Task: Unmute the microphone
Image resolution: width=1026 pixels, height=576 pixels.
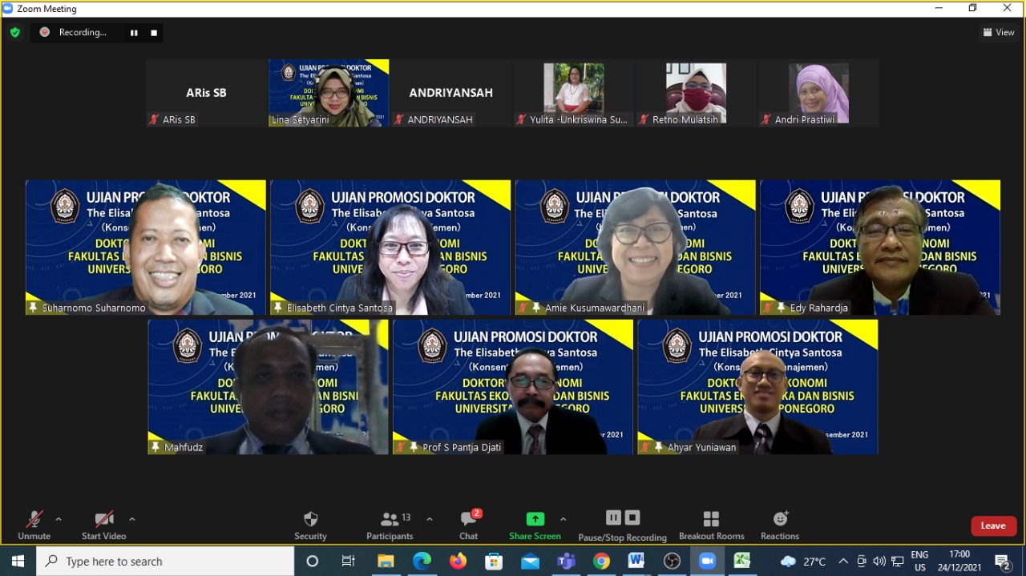Action: click(x=34, y=526)
